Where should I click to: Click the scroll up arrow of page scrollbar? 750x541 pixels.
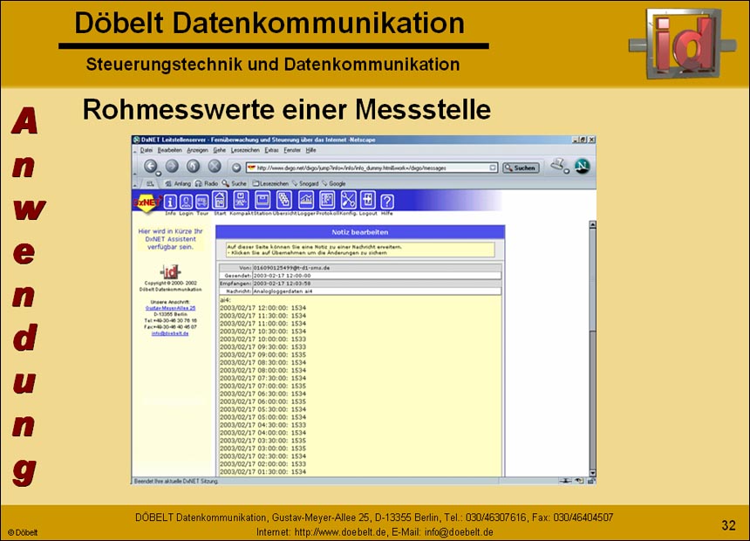593,224
